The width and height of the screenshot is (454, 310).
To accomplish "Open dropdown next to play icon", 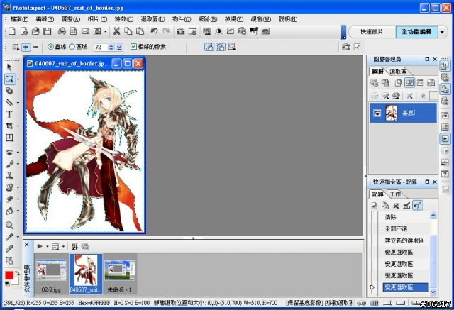I will [x=48, y=247].
